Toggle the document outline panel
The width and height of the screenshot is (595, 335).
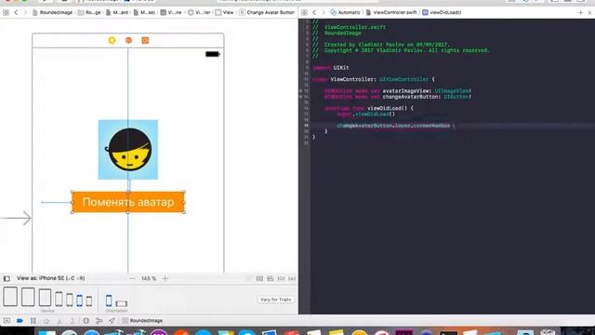7,278
